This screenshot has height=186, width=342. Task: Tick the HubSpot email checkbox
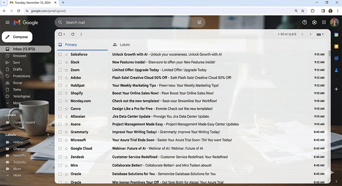click(x=60, y=86)
